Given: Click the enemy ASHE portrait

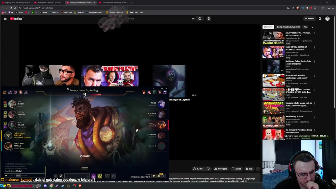Looking at the screenshot, I should click(x=162, y=104).
